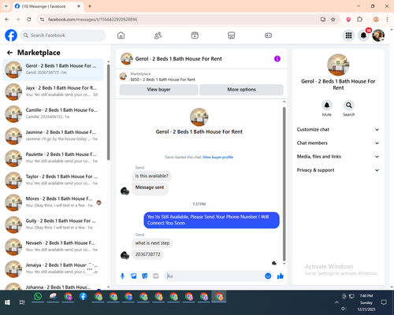Open Paulette conversation in chat list
The width and height of the screenshot is (394, 315).
pos(54,158)
